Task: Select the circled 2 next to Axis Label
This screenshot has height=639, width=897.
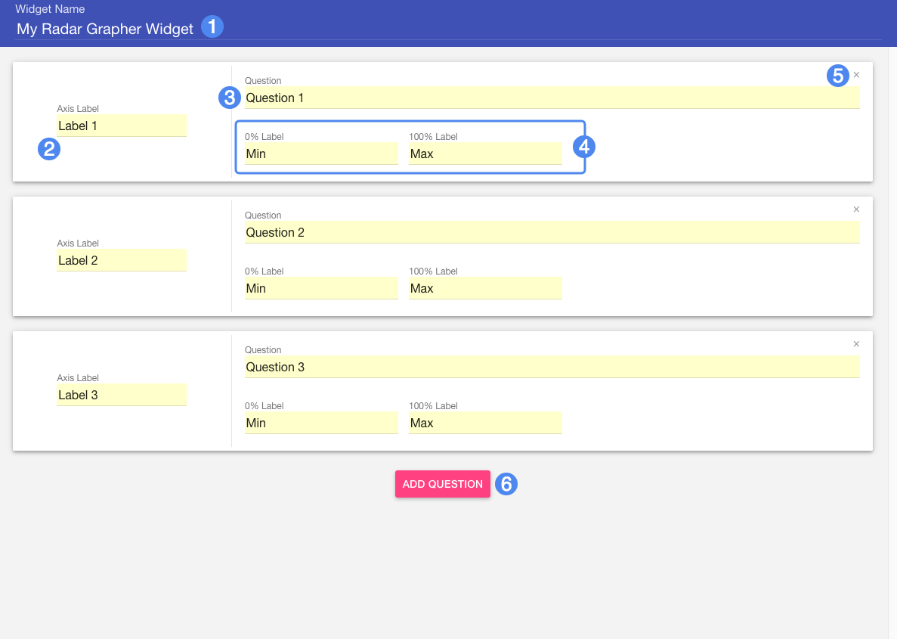Action: pos(49,149)
